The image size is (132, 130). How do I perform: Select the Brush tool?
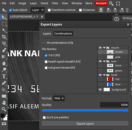click(4, 50)
